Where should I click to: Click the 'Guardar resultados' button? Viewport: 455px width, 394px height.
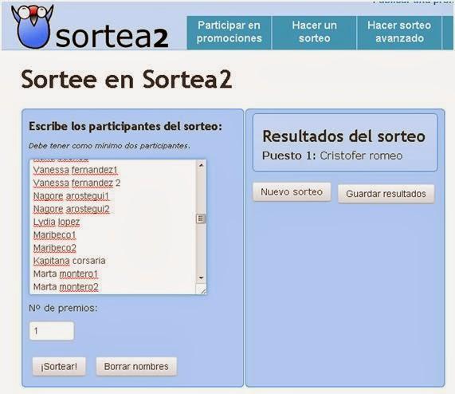point(386,194)
